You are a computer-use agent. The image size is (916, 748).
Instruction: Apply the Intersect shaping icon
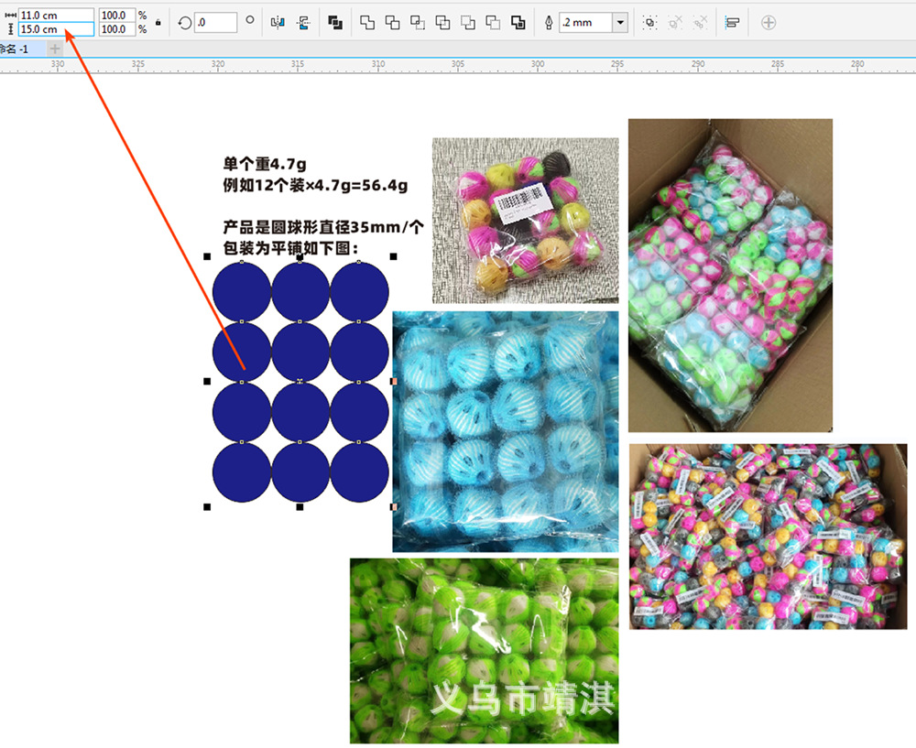[x=418, y=22]
